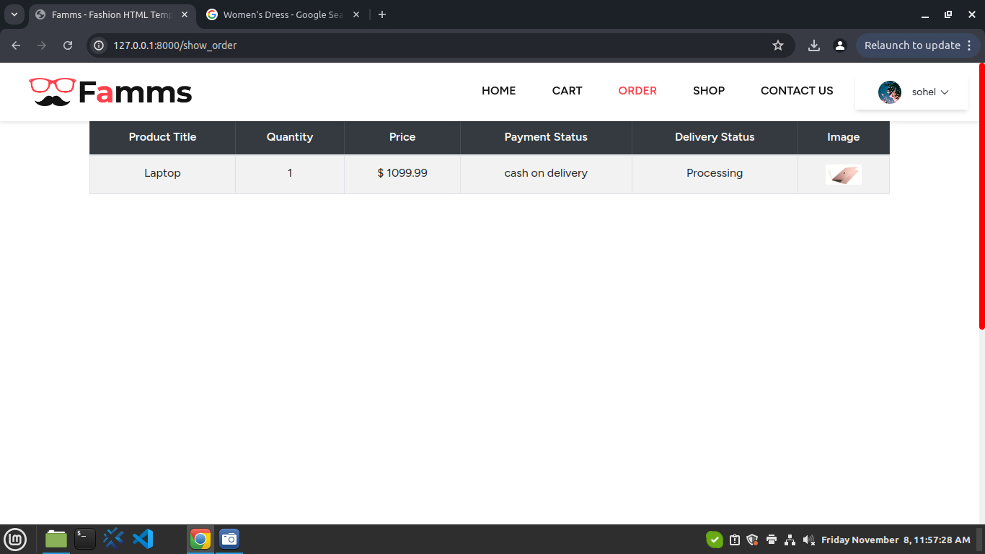This screenshot has height=554, width=985.
Task: Click the green shield update tray icon
Action: coord(714,540)
